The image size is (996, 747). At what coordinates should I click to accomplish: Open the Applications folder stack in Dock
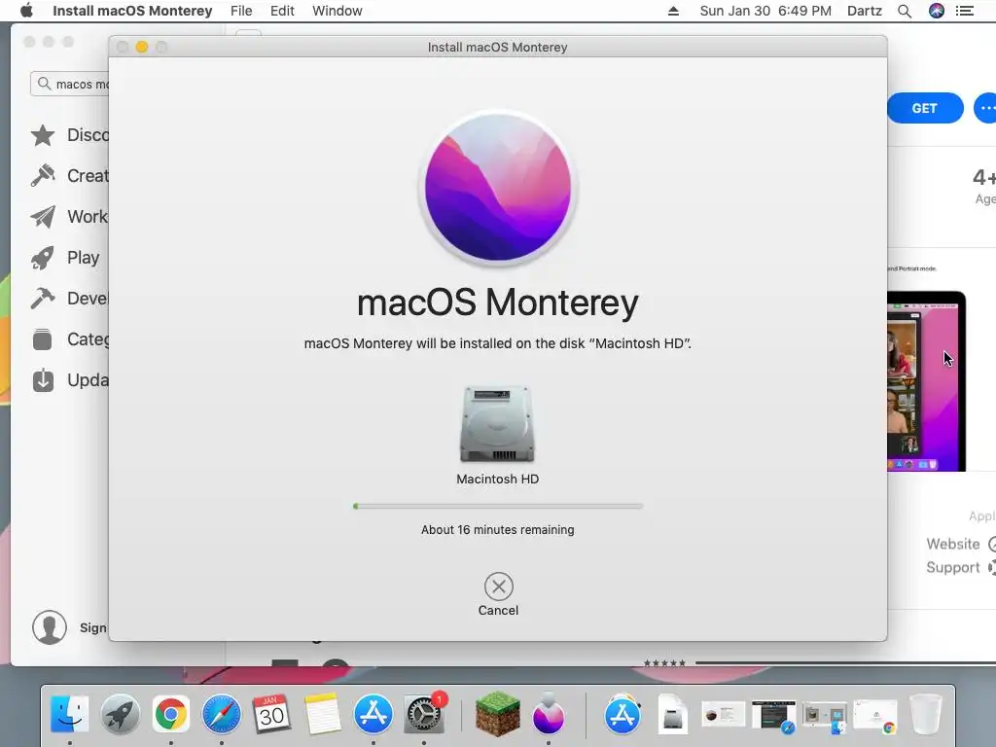[x=622, y=714]
